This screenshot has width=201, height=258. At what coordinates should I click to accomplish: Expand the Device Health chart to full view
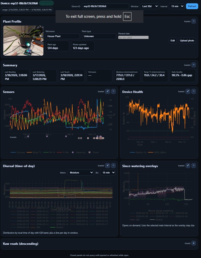[x=188, y=91]
